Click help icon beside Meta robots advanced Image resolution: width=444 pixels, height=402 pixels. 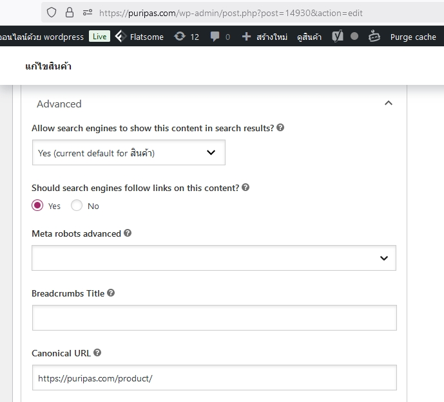(x=128, y=233)
